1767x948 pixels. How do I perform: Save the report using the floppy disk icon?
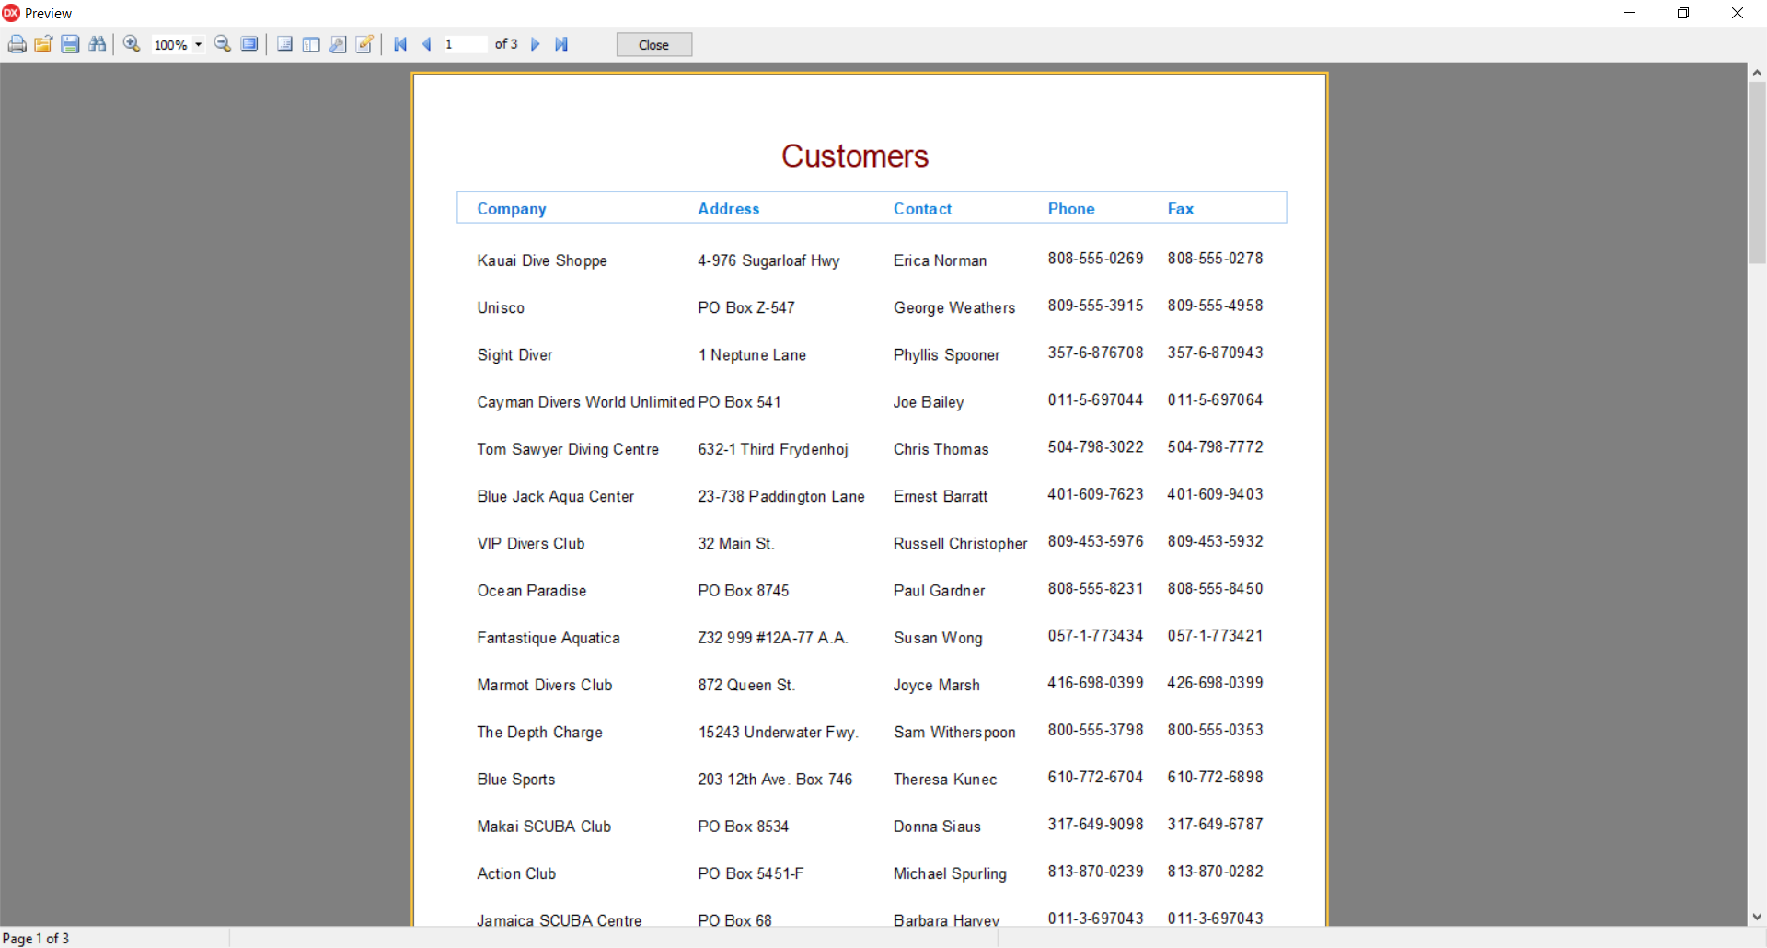[x=70, y=44]
